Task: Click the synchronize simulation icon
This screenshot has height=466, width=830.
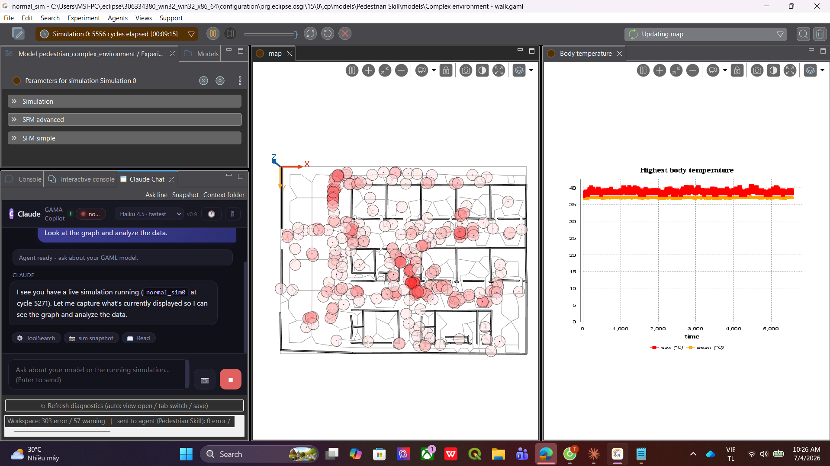Action: coord(310,34)
